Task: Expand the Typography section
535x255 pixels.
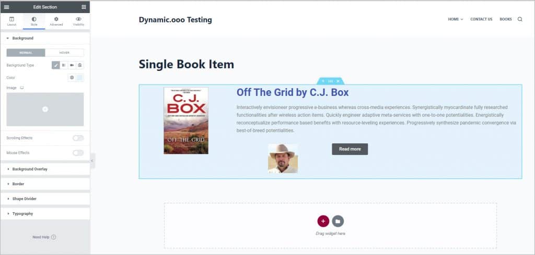Action: 22,213
